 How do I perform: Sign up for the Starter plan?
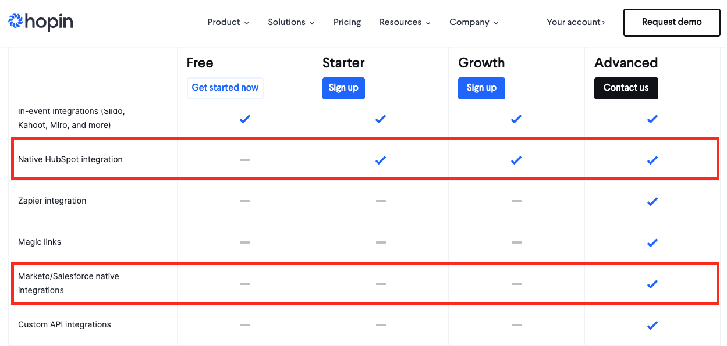click(343, 88)
